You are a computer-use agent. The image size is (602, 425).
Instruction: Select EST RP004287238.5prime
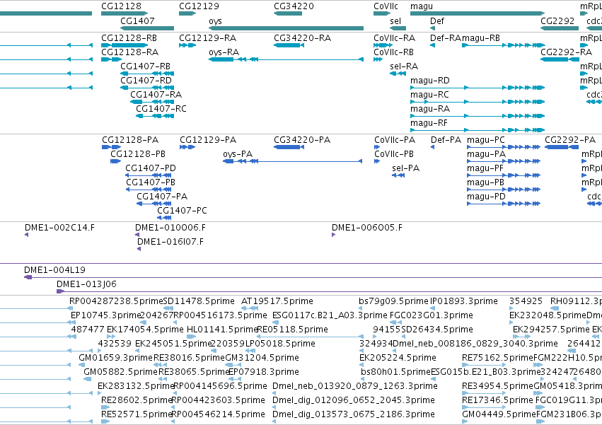click(x=116, y=301)
